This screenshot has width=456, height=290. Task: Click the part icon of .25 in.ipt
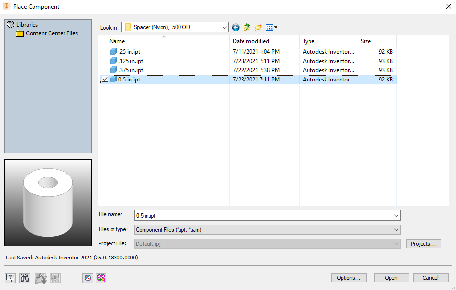click(114, 52)
